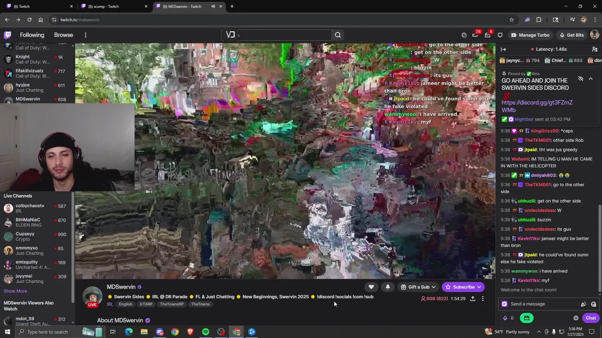Open browser extensions puzzle icon
This screenshot has width=602, height=338.
pyautogui.click(x=539, y=20)
